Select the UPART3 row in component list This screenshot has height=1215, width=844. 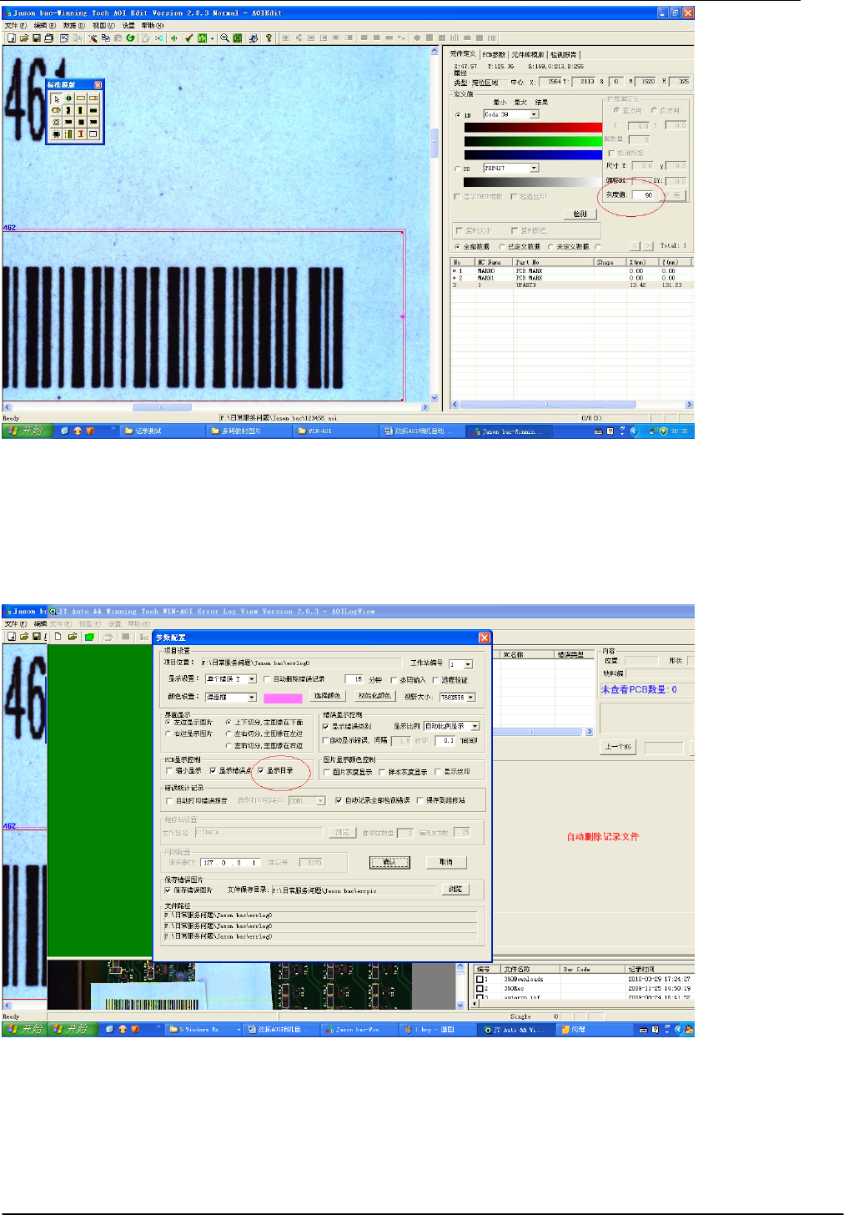coord(571,285)
